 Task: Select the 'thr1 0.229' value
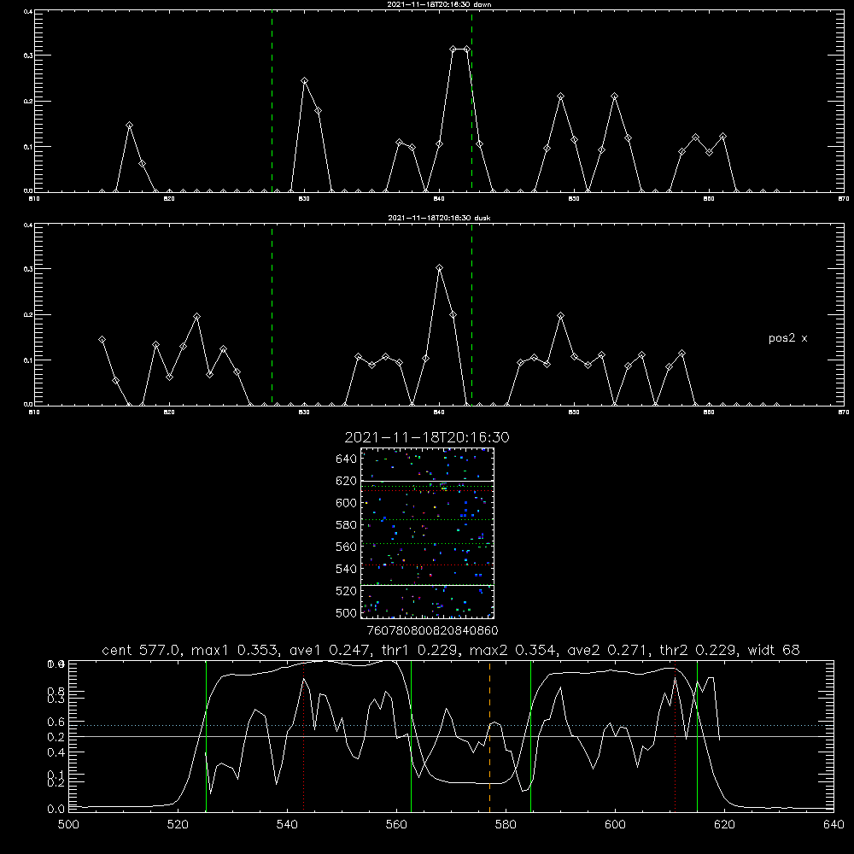[x=420, y=650]
